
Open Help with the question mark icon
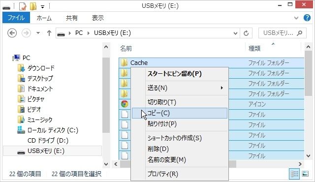(307, 18)
